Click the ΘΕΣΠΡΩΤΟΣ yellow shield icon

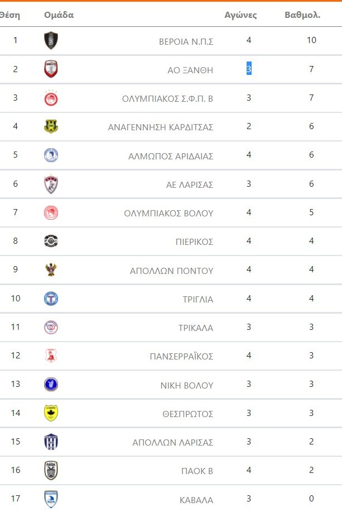[x=51, y=413]
